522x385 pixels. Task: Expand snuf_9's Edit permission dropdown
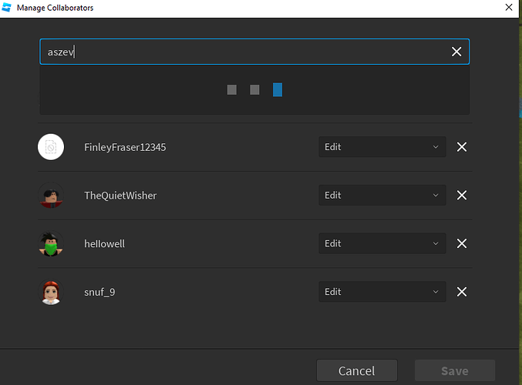coord(382,292)
